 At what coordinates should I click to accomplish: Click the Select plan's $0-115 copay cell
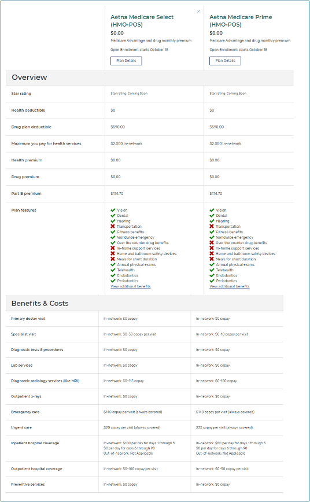[x=124, y=381]
